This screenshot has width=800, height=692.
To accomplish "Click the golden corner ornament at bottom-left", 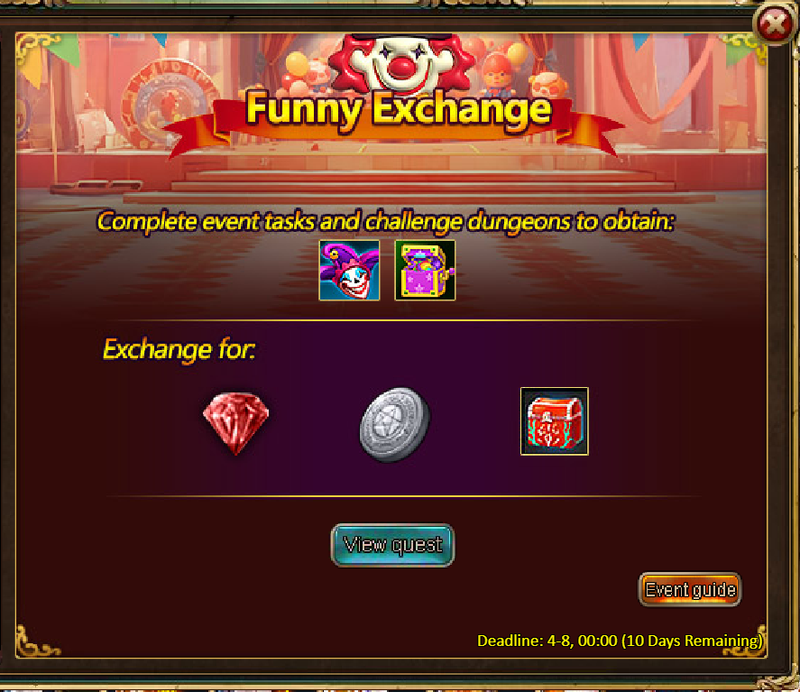I will pyautogui.click(x=37, y=641).
